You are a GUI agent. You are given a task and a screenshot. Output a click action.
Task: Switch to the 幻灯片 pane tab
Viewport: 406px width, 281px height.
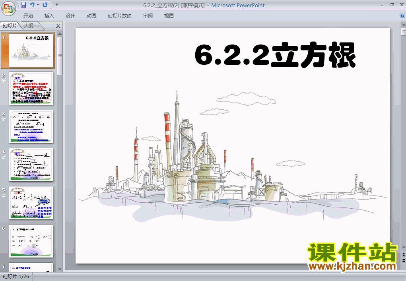pyautogui.click(x=10, y=25)
